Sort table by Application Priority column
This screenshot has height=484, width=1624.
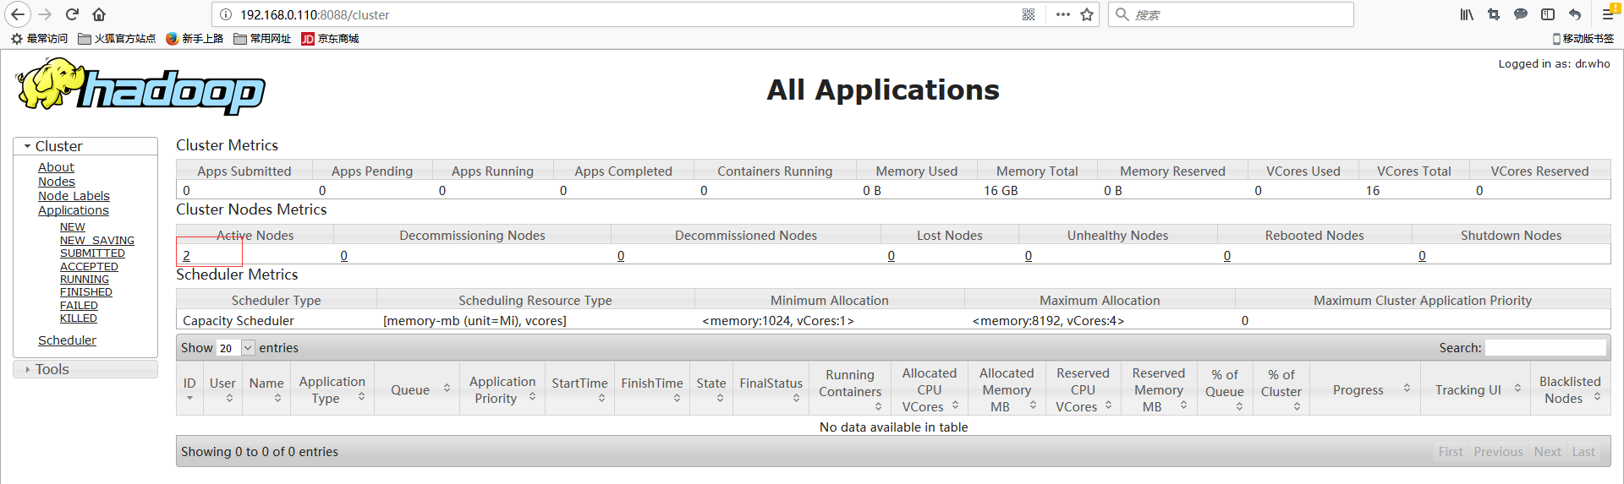point(502,389)
